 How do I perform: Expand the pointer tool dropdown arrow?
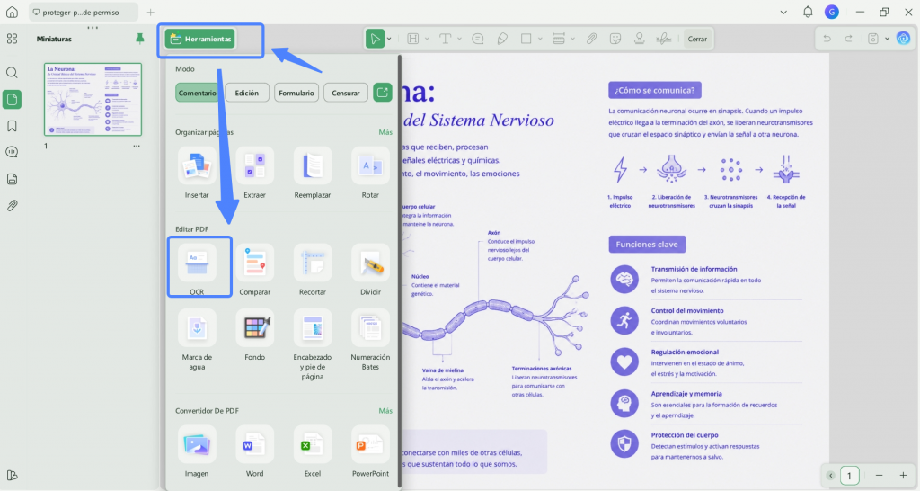[x=389, y=39]
